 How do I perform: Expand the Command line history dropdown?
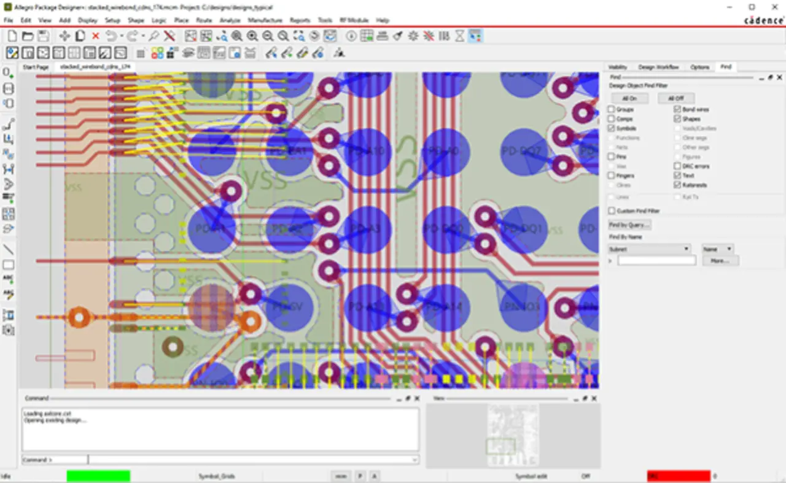point(415,460)
